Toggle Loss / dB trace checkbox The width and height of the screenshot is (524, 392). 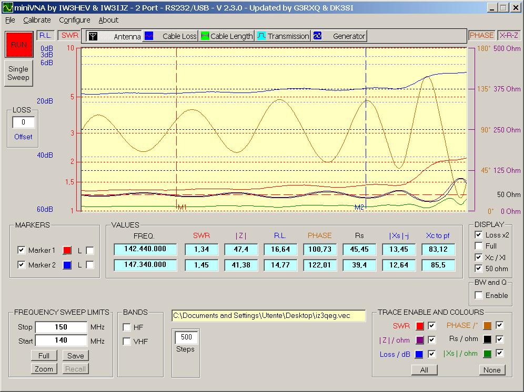[432, 354]
